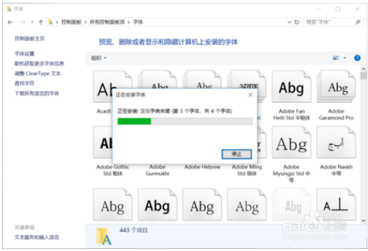Screen dimensions: 368x251
Task: Expand the view options dropdown arrow
Action: click(345, 58)
